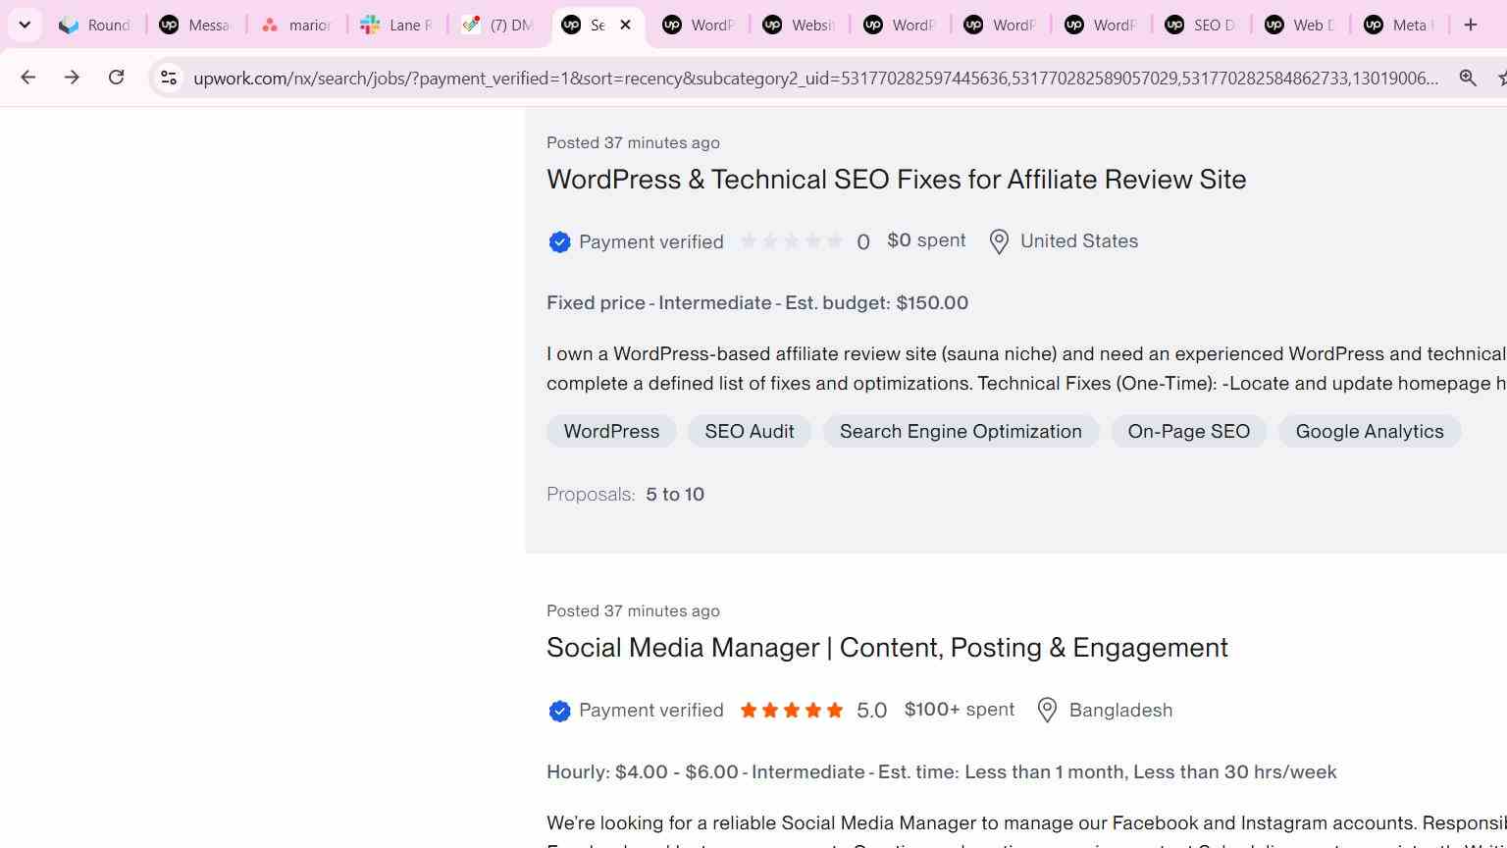
Task: Select the SEO Audit skill tag
Action: (x=750, y=431)
